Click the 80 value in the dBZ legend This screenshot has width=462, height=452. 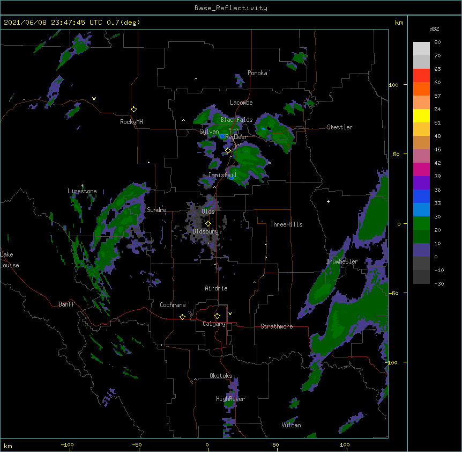click(x=437, y=42)
